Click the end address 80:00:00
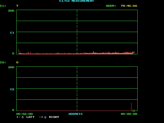Screen dimensions: 164x123 point(129,114)
